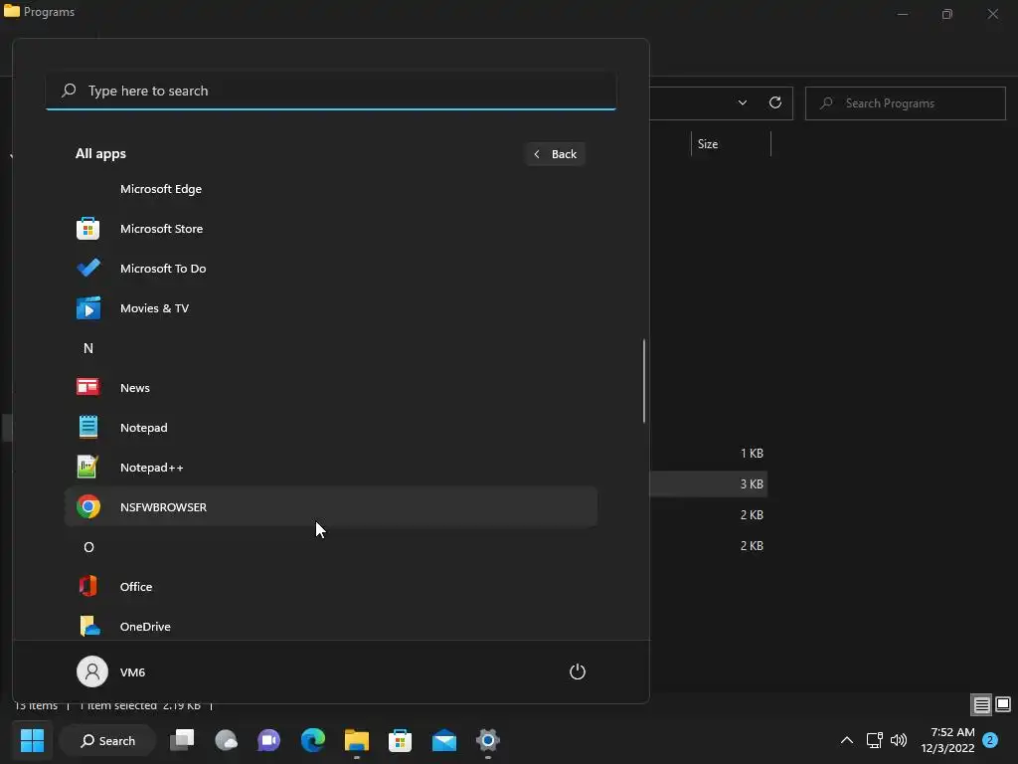This screenshot has height=764, width=1018.
Task: Open the Microsoft Store app icon in All apps
Action: [x=87, y=229]
